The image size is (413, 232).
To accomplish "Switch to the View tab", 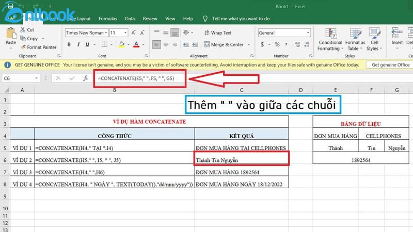I will pyautogui.click(x=170, y=19).
